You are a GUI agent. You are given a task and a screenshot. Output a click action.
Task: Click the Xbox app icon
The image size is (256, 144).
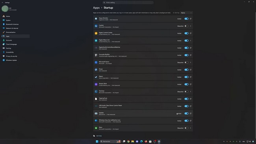[x=96, y=128]
